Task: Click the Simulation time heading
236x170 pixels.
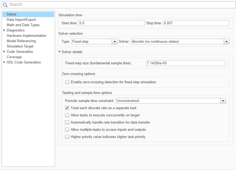Action: click(70, 15)
